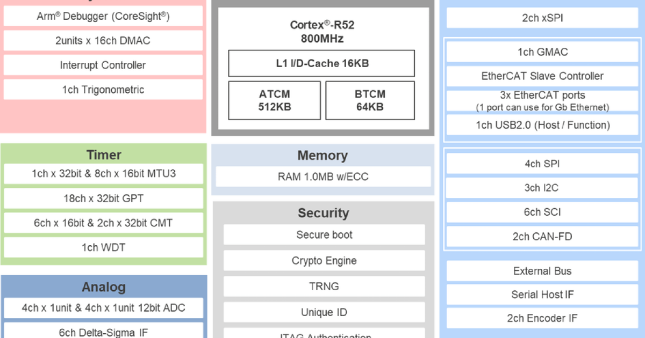Select the 2ch Encoder IF block
This screenshot has width=645, height=338.
pos(542,318)
